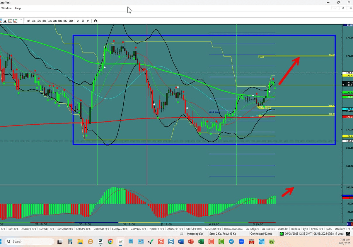Click the text annotation icon on the toolbar
This screenshot has height=247, width=353.
(5, 21)
